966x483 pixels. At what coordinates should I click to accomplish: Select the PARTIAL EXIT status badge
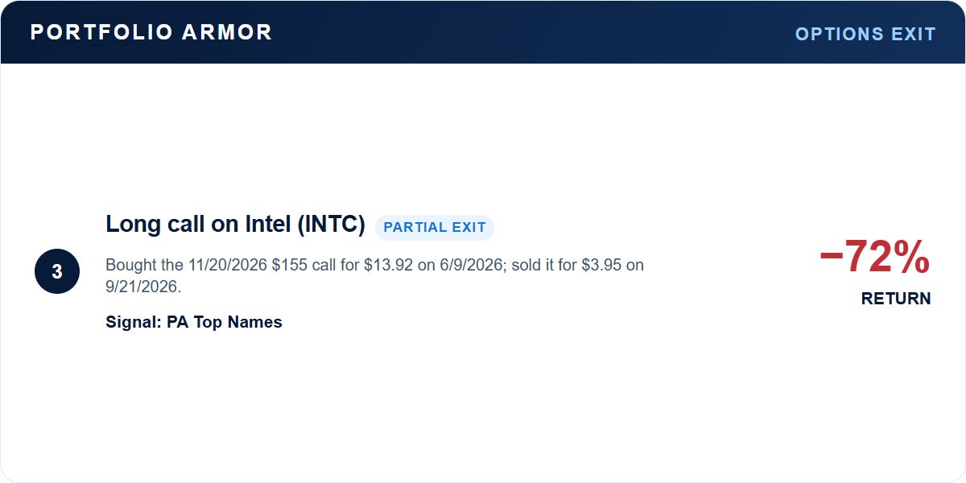[435, 228]
